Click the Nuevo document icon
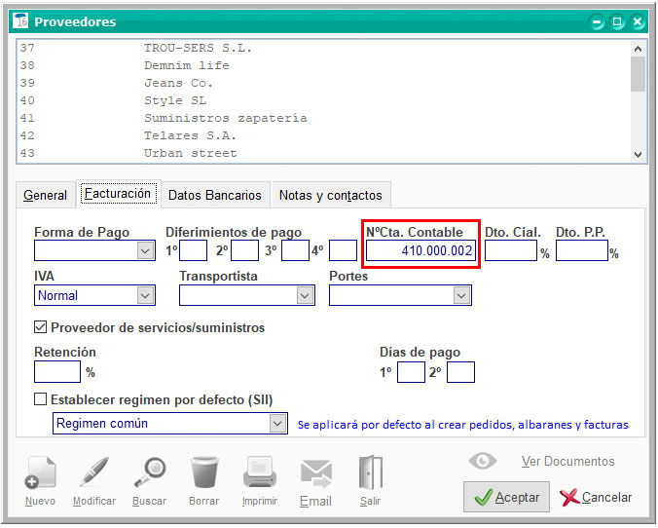658x528 pixels. pyautogui.click(x=40, y=473)
